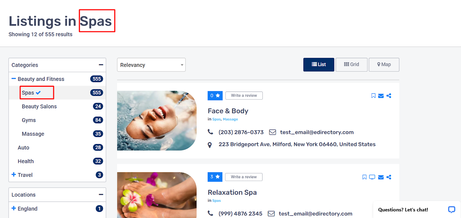Click the 'Showing 12 of 555 results' text
This screenshot has width=461, height=218.
click(x=40, y=34)
